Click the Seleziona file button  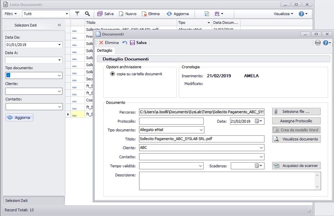[296, 112]
